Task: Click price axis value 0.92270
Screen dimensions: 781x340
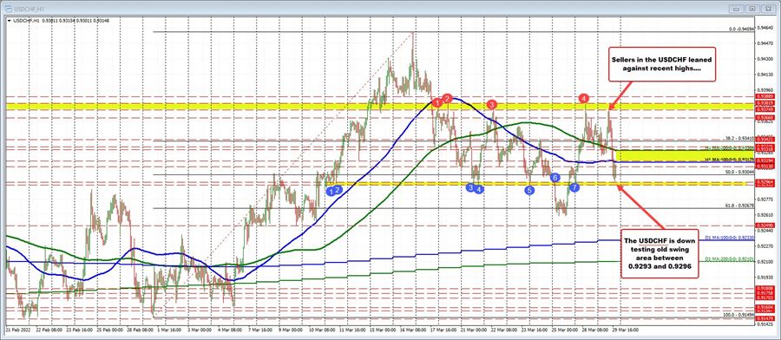Action: (x=765, y=245)
